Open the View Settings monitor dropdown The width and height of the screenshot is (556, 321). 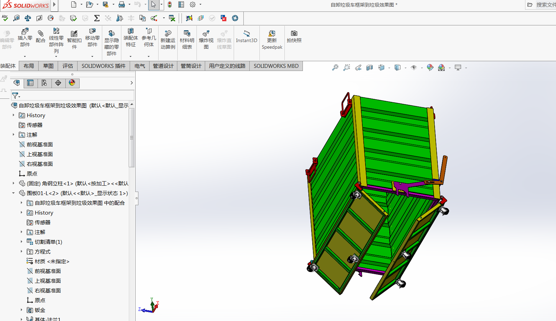(x=466, y=68)
